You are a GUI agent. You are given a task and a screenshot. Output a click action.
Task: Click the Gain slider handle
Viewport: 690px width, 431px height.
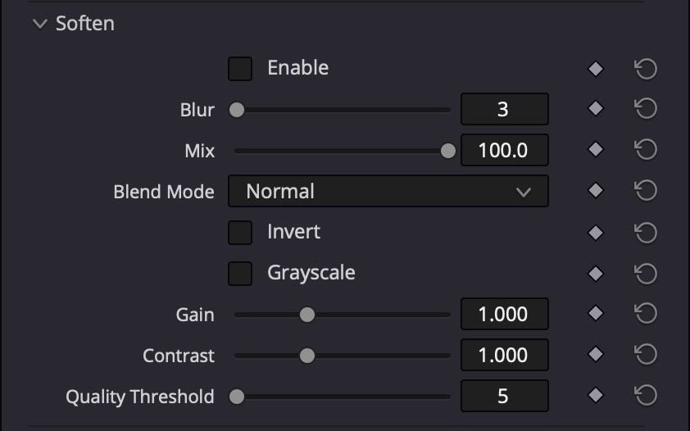(306, 315)
